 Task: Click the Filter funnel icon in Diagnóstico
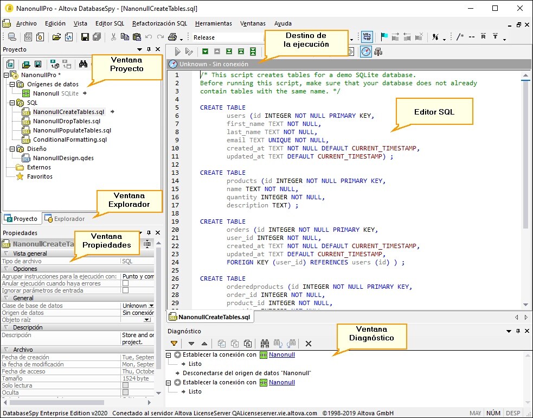tap(174, 344)
